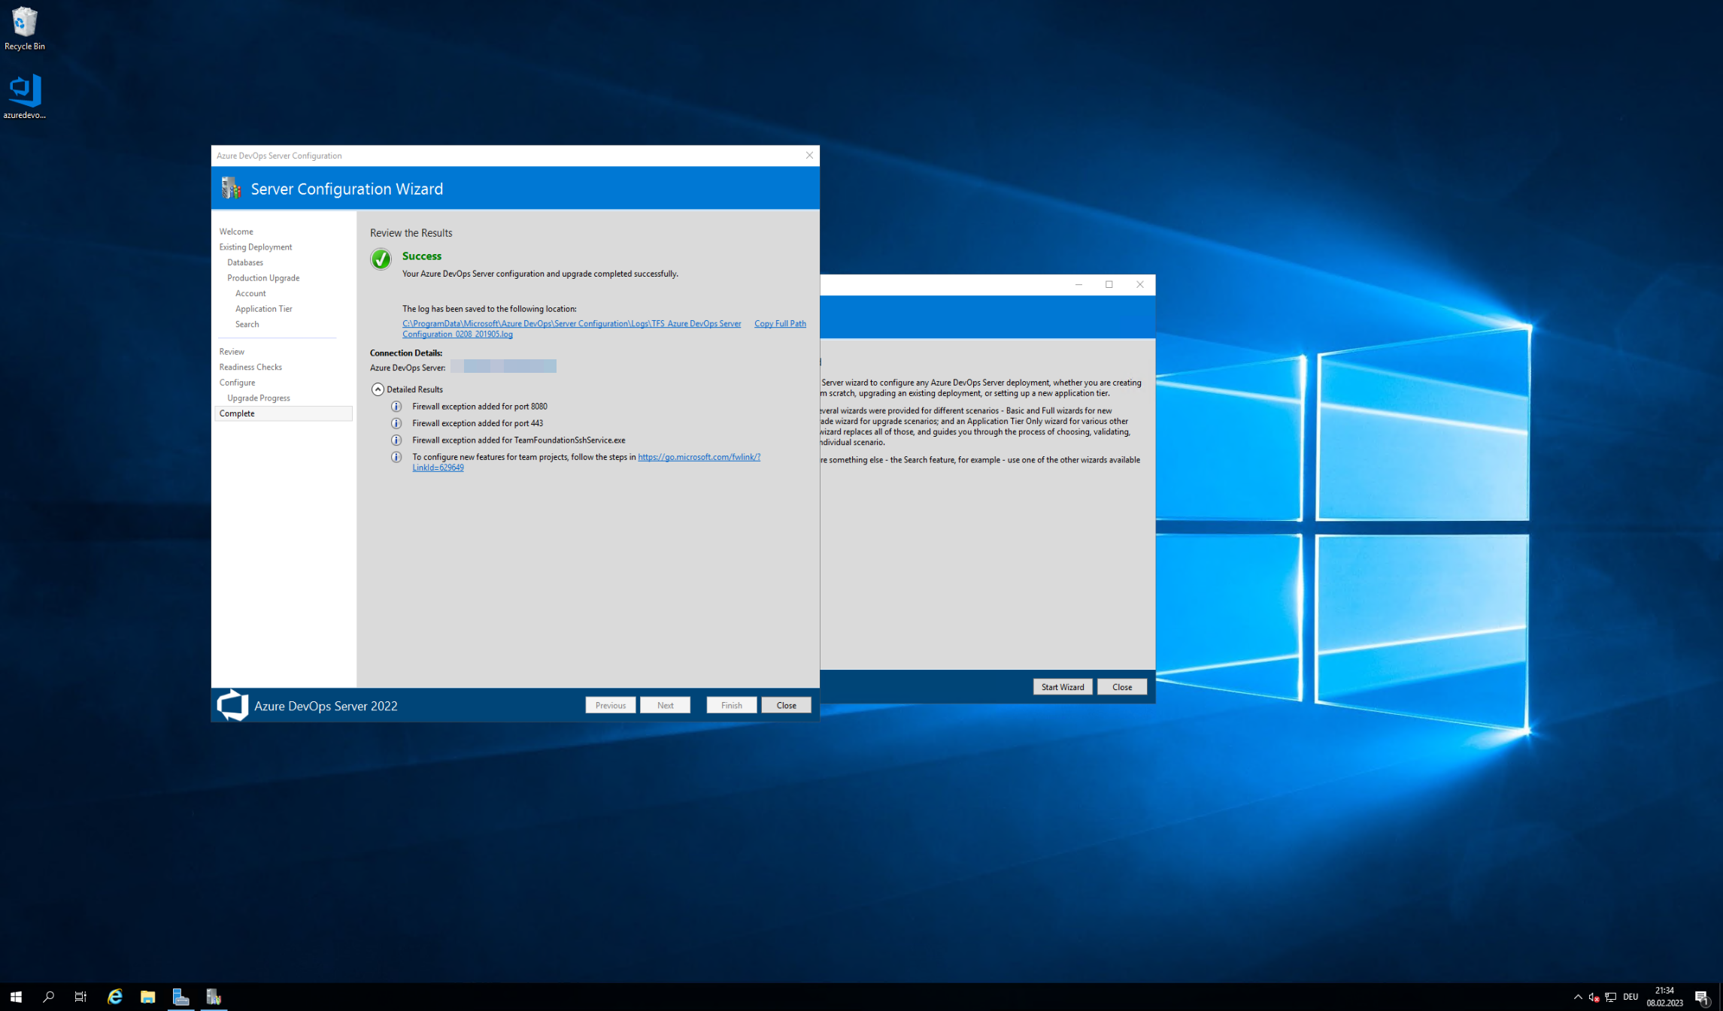
Task: Switch to Server Configuration Wizard taskbar icon
Action: (x=214, y=997)
